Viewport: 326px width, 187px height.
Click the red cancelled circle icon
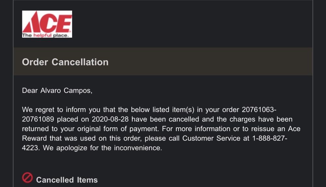[x=27, y=178]
